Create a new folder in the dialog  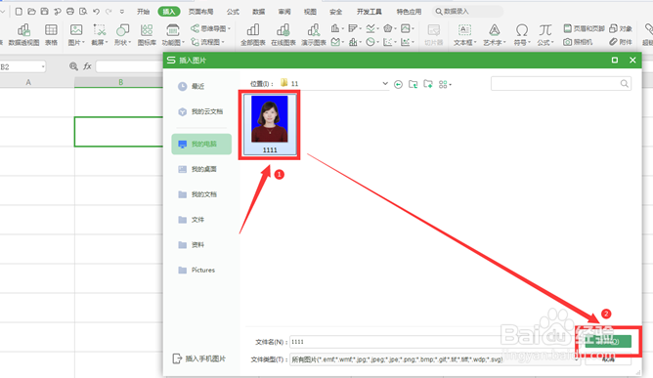coord(428,85)
